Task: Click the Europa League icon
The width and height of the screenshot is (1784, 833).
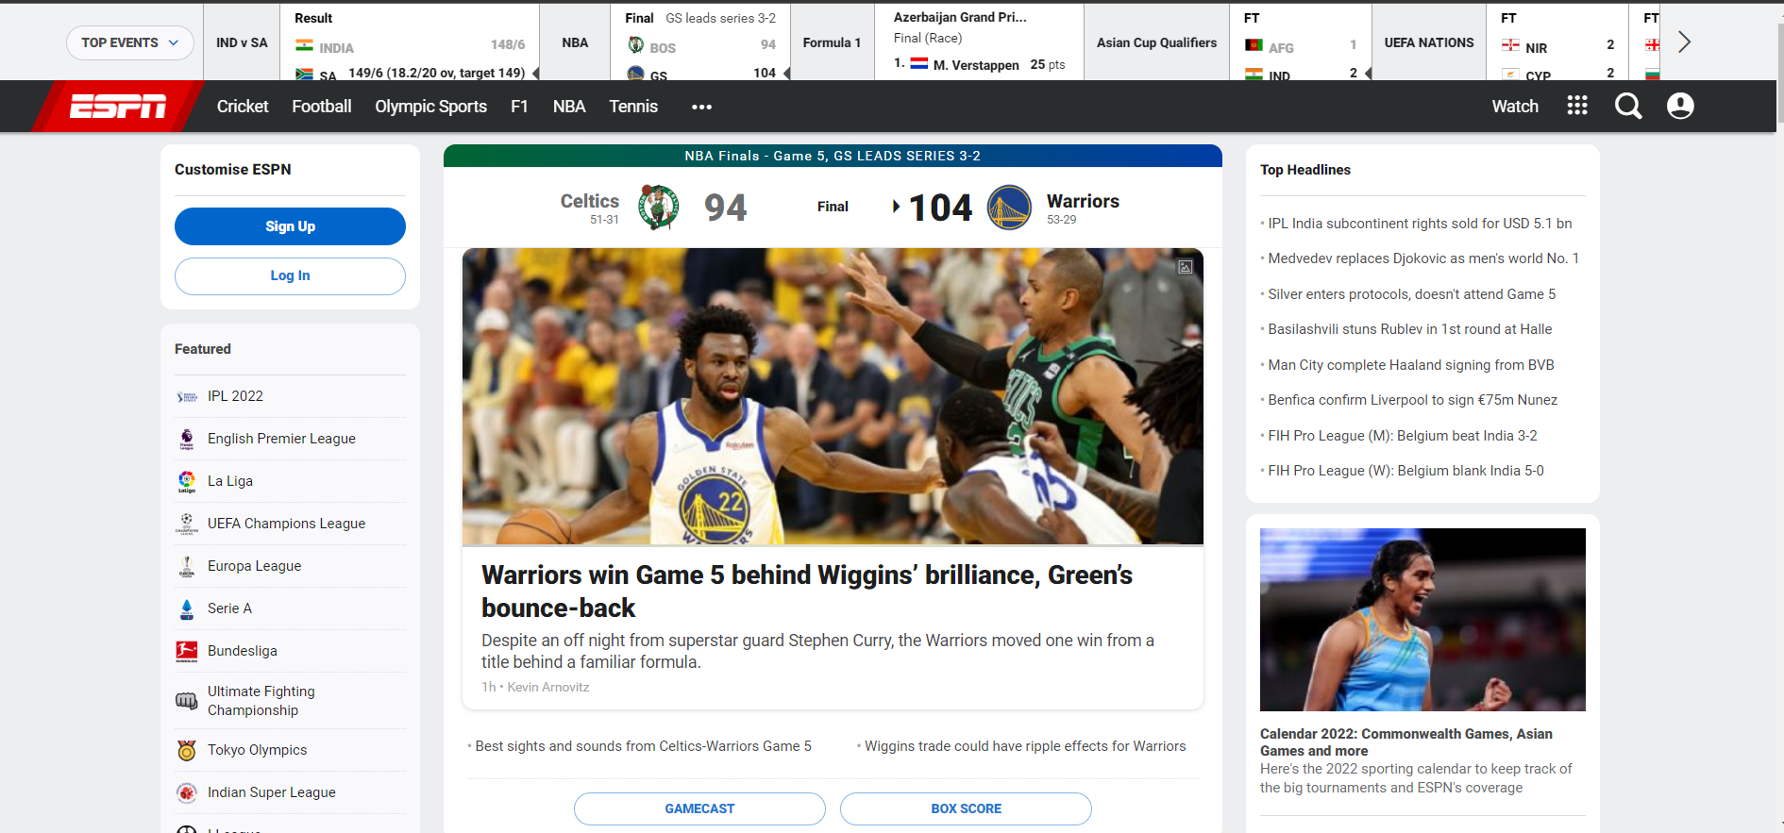Action: [187, 566]
